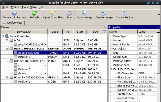Collapse the HDS728080PLAT20PF2 drive node
Screen dimensions: 161x102
[x=7, y=61]
